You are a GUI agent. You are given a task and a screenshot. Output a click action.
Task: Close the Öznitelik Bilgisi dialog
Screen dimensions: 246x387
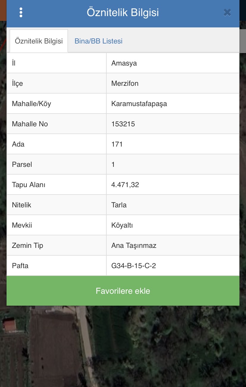pyautogui.click(x=227, y=13)
